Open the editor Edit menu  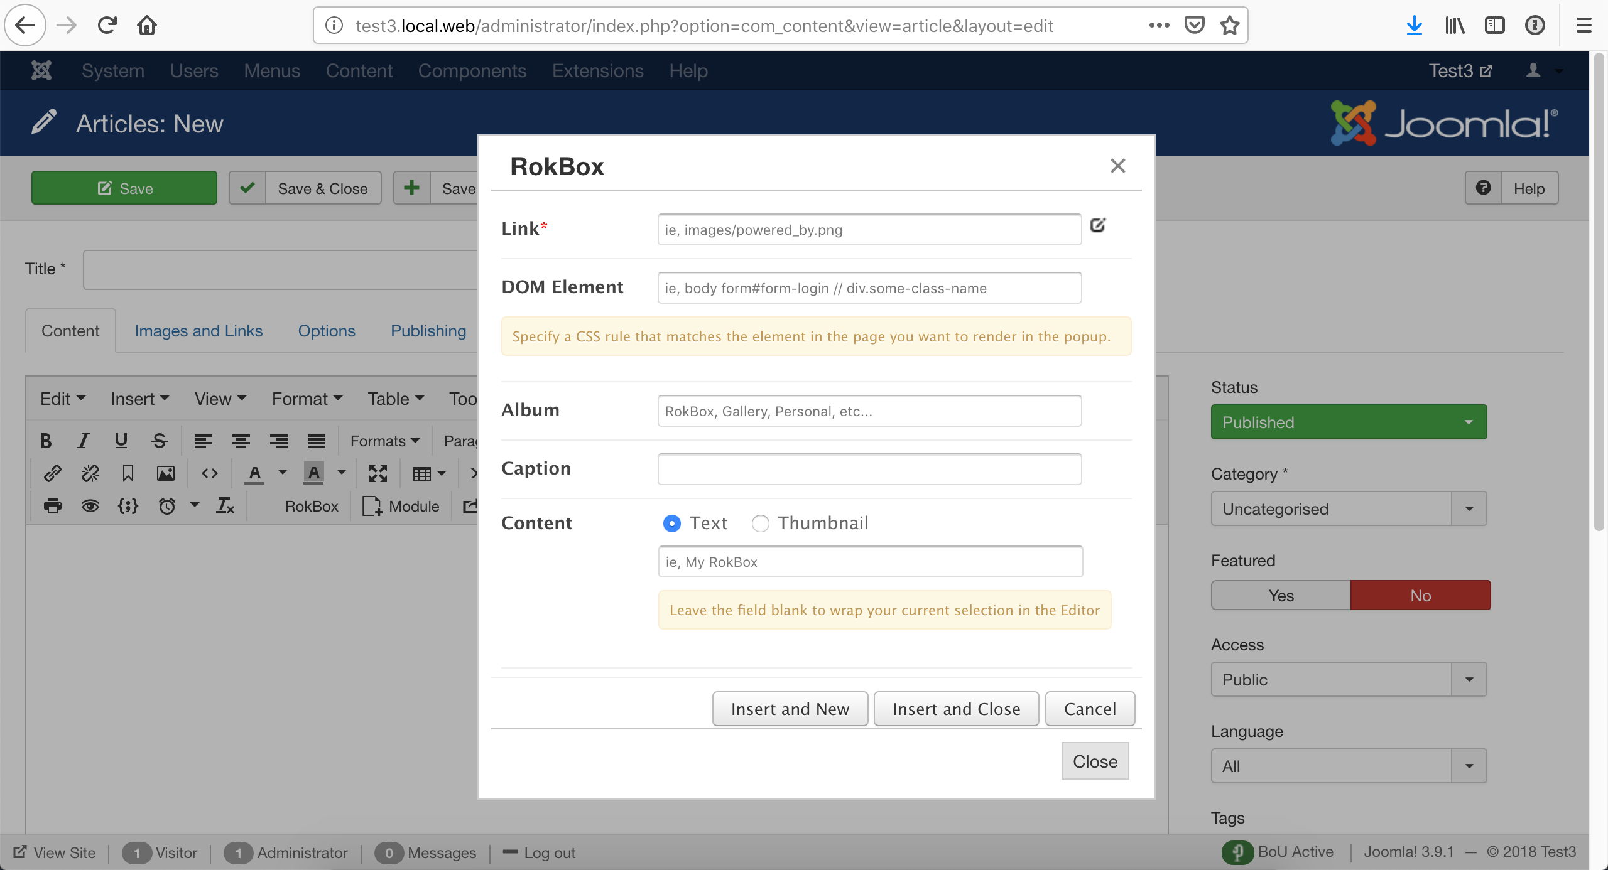pos(62,399)
